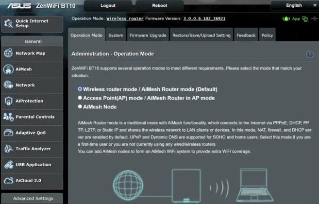Image resolution: width=319 pixels, height=204 pixels.
Task: Open AiProtection shield icon
Action: point(8,101)
